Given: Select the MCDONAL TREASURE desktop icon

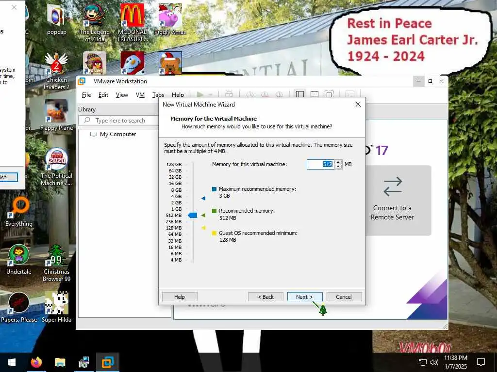Looking at the screenshot, I should pos(132,23).
